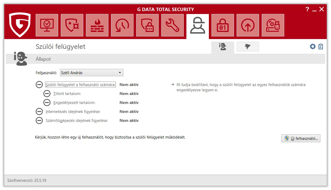
Task: Open the Backup clock arrow icon
Action: click(122, 25)
